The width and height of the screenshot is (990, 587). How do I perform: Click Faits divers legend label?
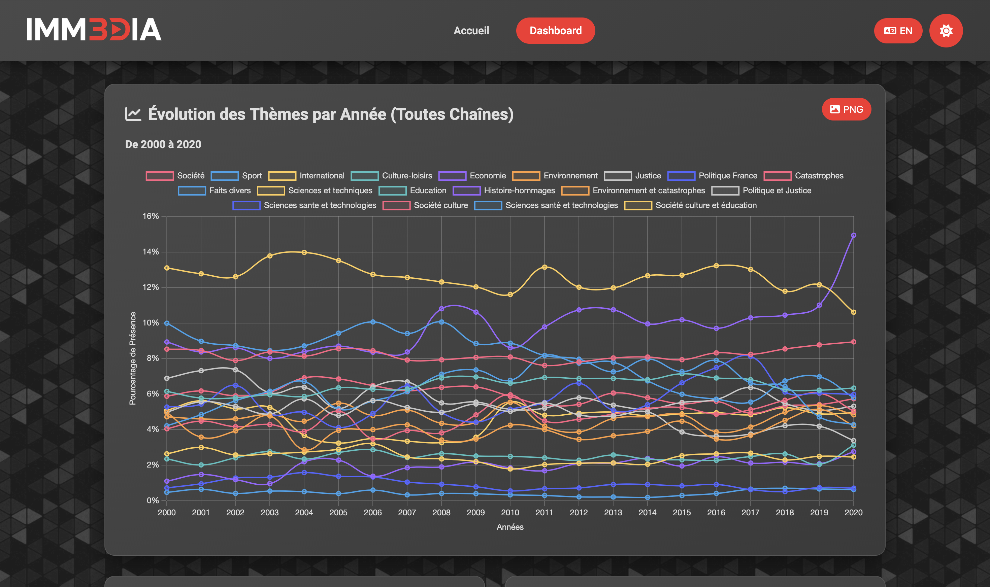[230, 191]
